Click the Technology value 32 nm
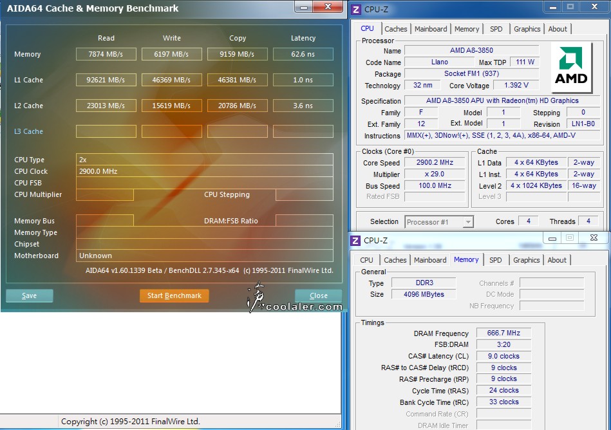 [x=423, y=86]
